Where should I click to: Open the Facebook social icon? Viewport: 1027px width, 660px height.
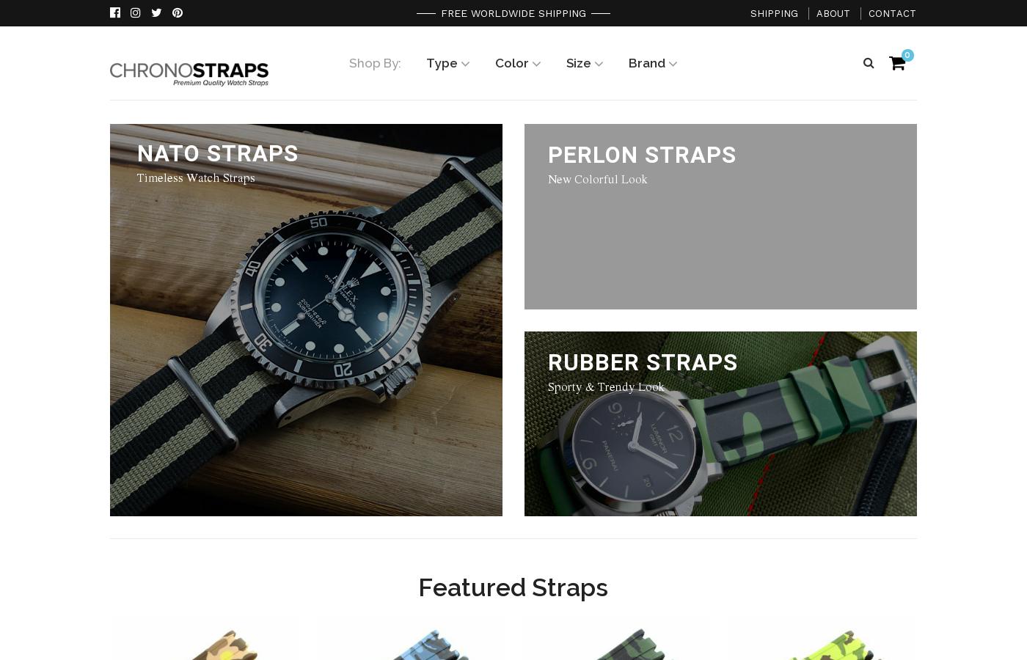coord(115,12)
